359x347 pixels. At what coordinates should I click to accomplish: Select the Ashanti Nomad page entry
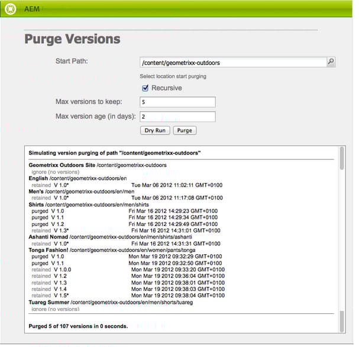click(111, 237)
